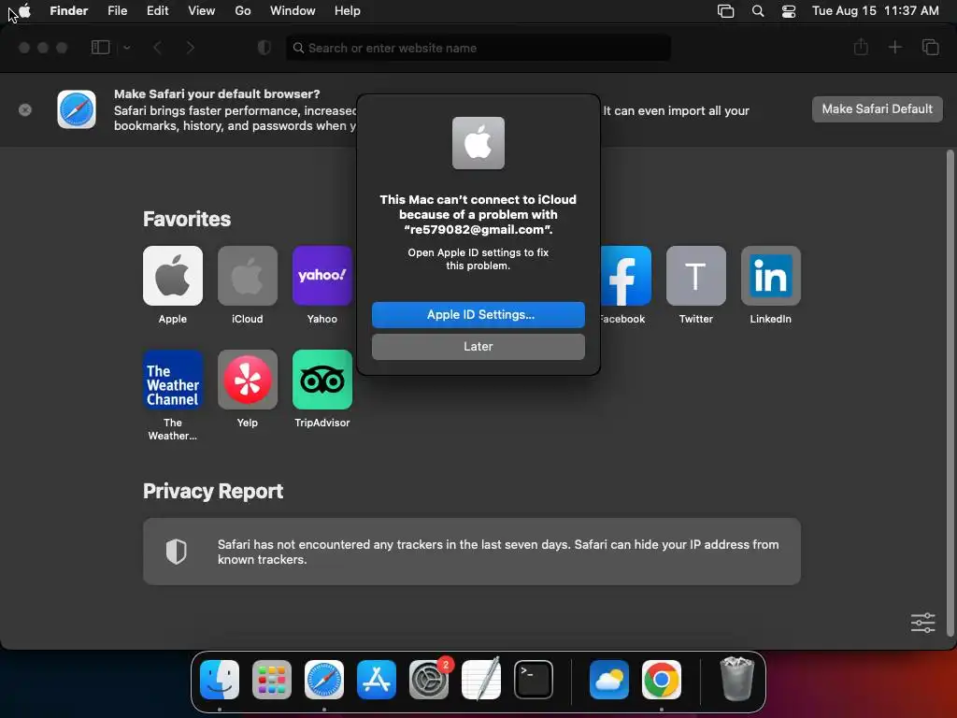Open the Go menu
The height and width of the screenshot is (718, 957).
pos(243,11)
